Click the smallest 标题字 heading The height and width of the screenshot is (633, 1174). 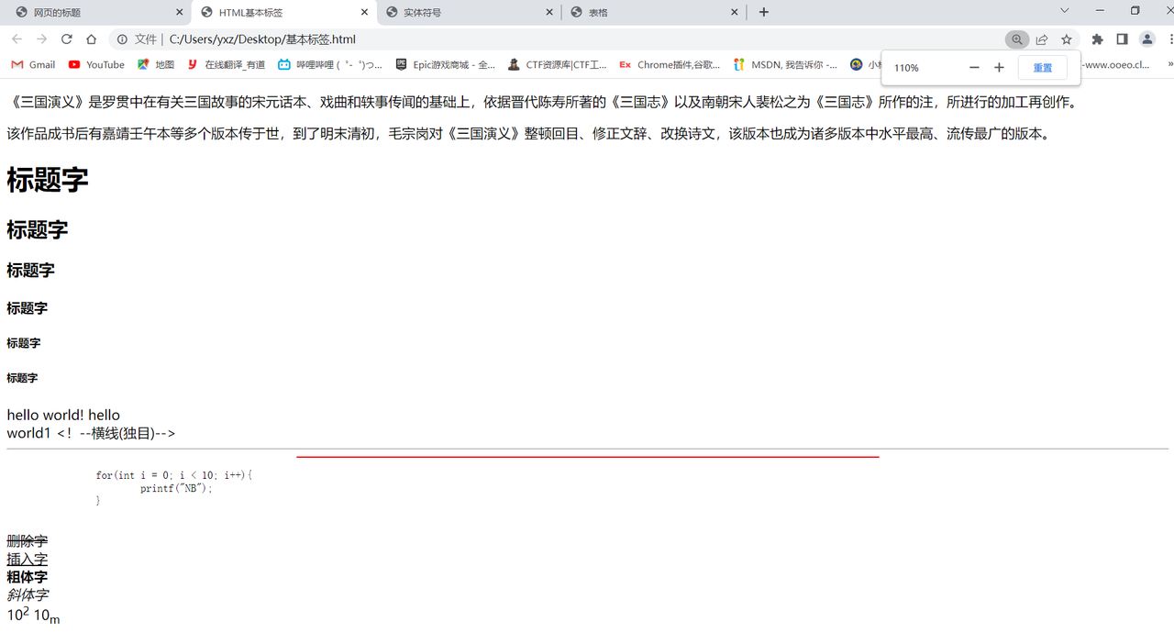tap(22, 378)
